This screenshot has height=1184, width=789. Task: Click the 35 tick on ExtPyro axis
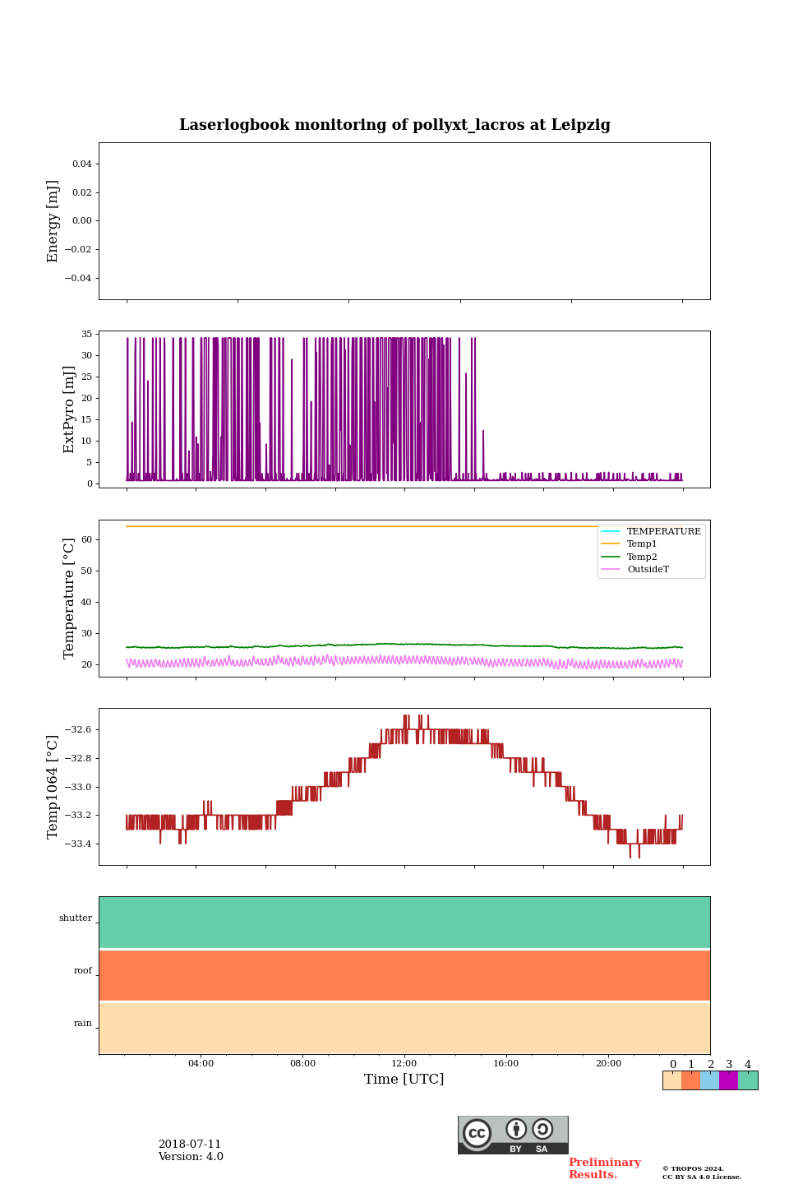(x=86, y=335)
